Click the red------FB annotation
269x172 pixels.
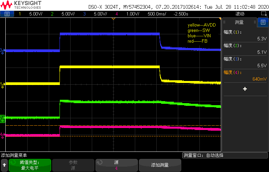(x=198, y=41)
